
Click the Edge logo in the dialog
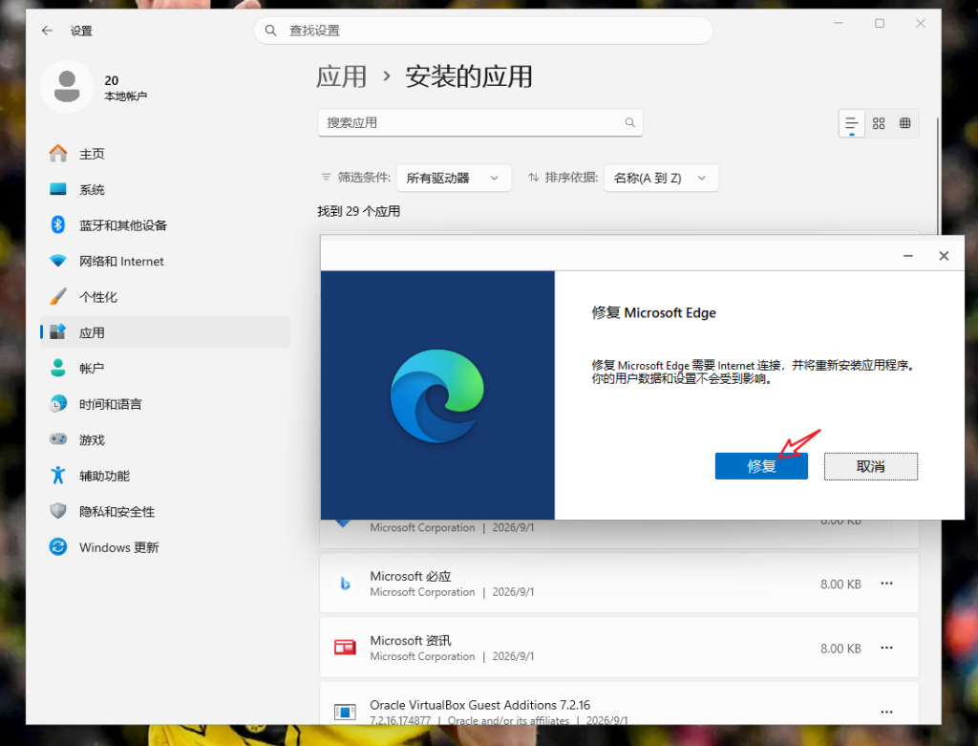tap(437, 396)
